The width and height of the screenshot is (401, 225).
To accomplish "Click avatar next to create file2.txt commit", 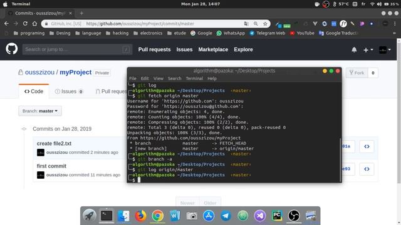I will click(x=40, y=152).
